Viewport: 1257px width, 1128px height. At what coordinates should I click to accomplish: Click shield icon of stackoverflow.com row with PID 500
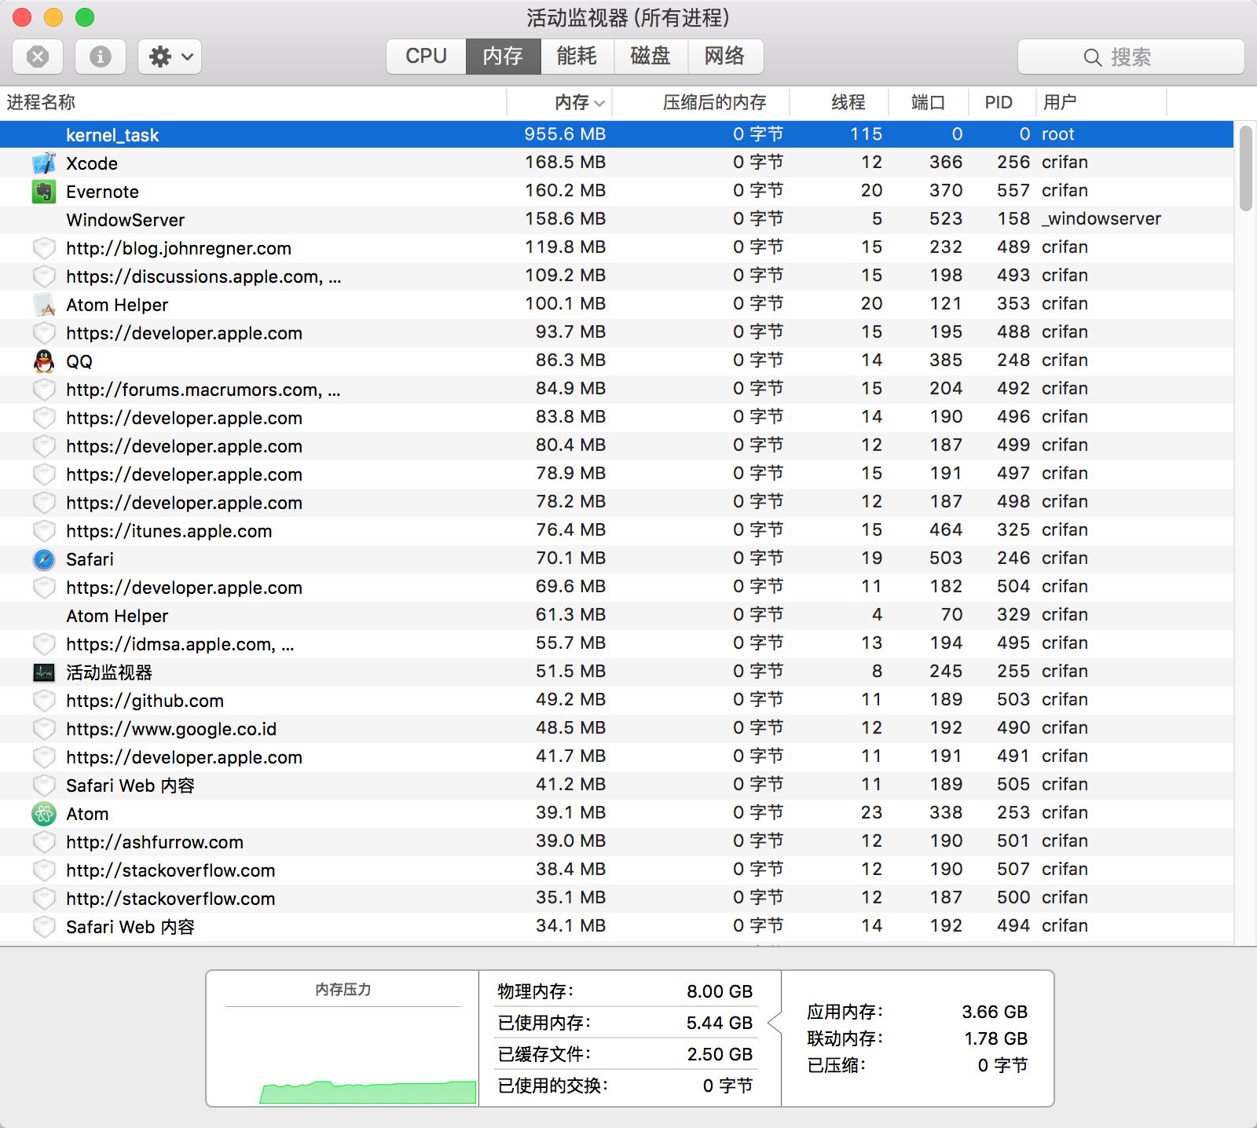tap(44, 899)
